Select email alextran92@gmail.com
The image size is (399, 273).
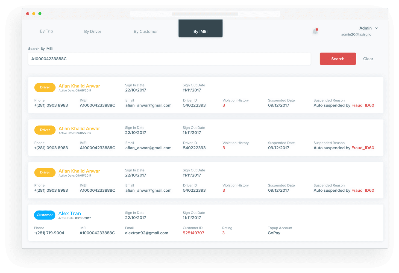(146, 233)
